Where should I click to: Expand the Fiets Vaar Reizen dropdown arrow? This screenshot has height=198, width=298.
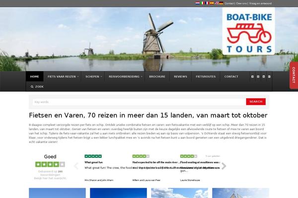[78, 77]
